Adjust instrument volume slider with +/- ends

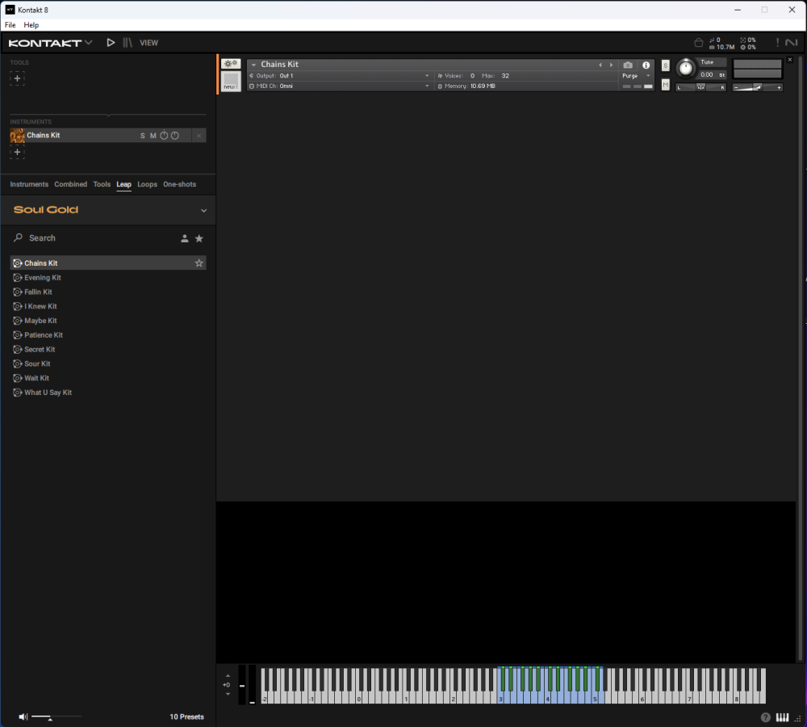(x=758, y=87)
